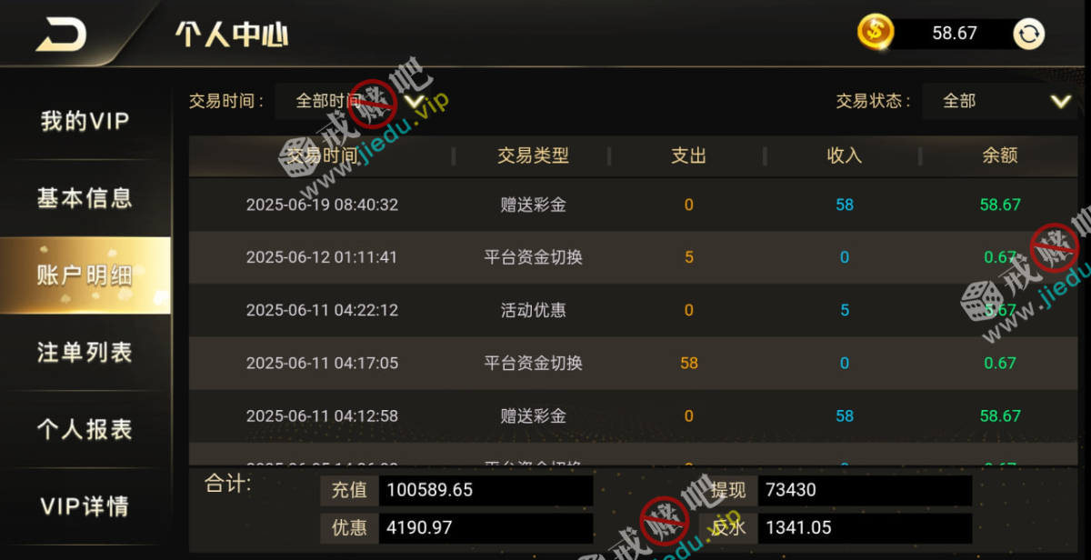The image size is (1091, 560).
Task: Select 账户明细 sidebar tab
Action: (x=85, y=275)
